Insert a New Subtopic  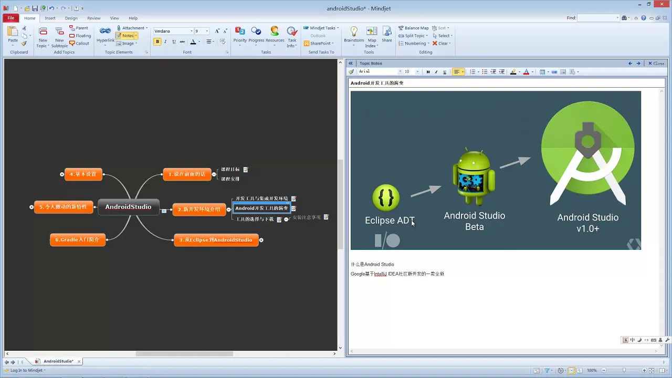59,37
